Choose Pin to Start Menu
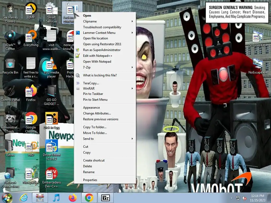 pyautogui.click(x=105, y=100)
